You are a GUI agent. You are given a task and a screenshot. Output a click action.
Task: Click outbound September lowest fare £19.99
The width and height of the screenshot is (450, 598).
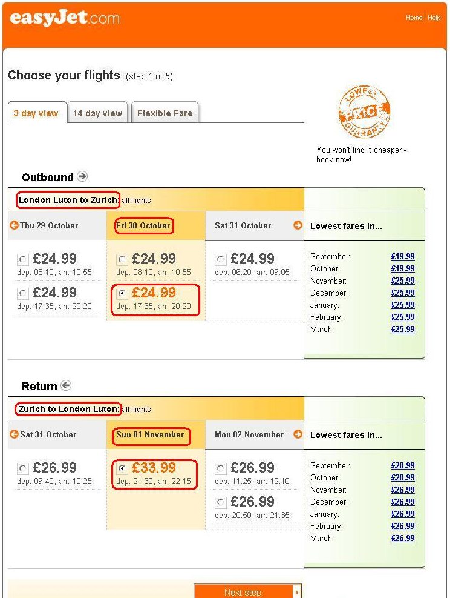pyautogui.click(x=403, y=256)
